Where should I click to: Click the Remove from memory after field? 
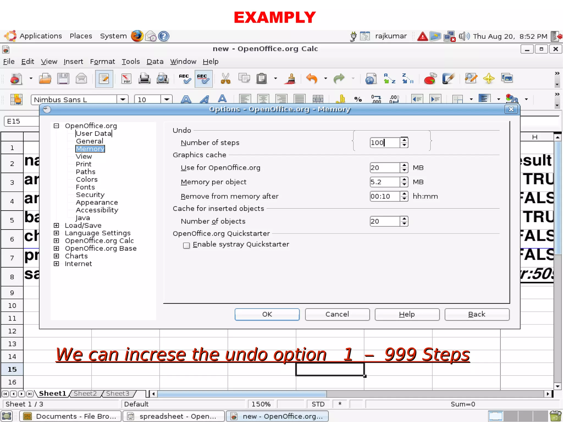(x=385, y=196)
